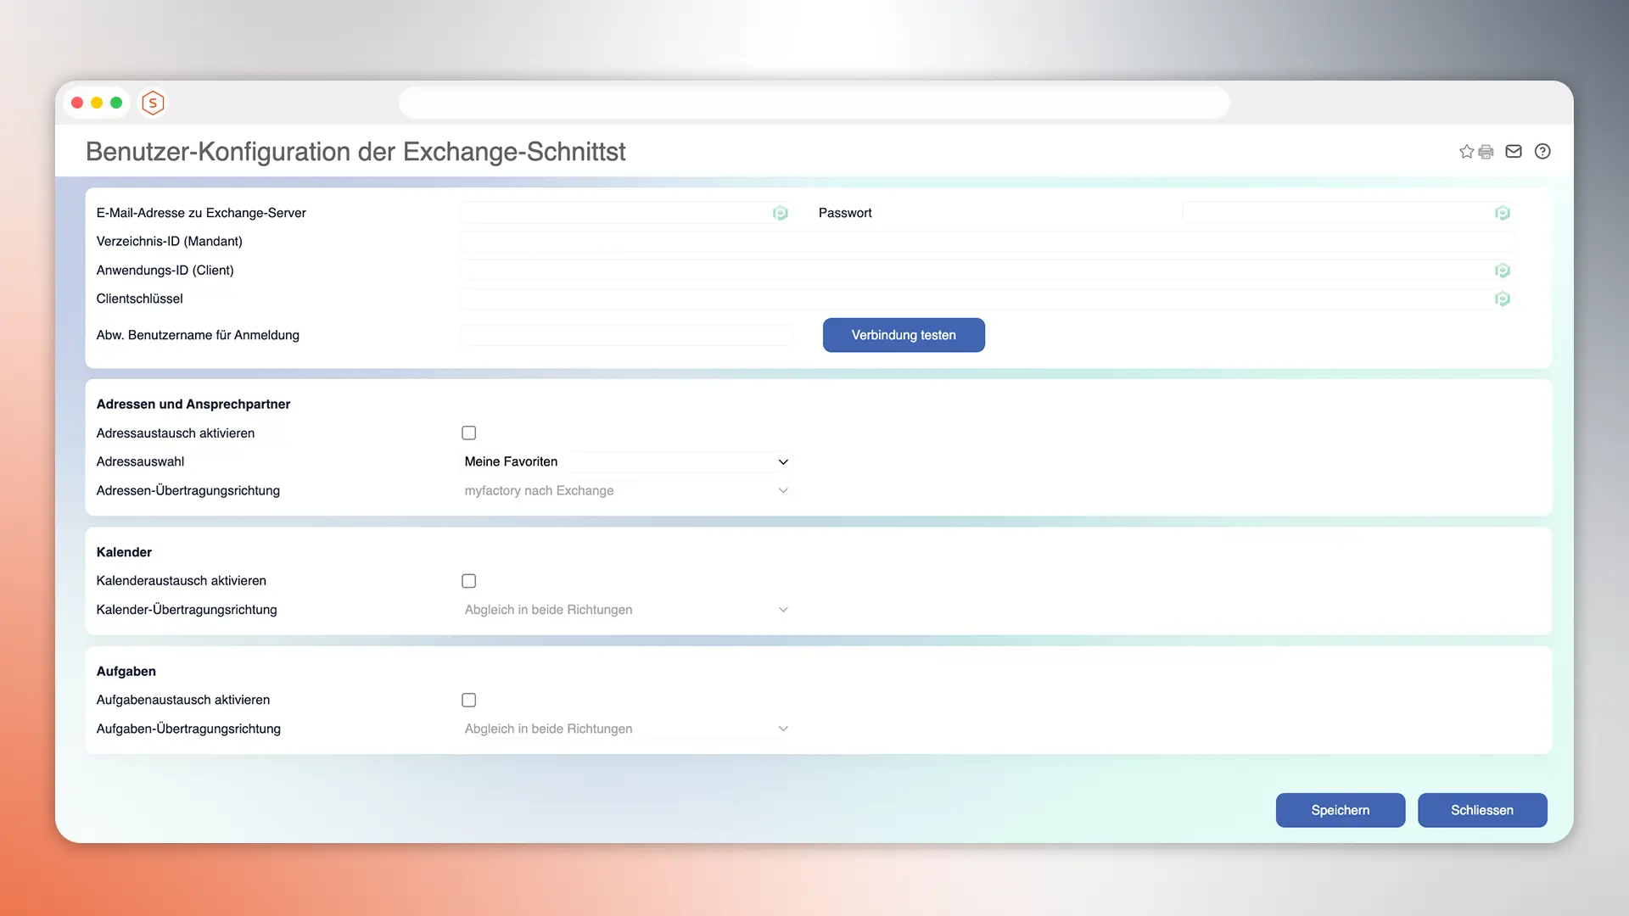Enable the Aufgabenaustausch aktivieren checkbox

point(468,700)
